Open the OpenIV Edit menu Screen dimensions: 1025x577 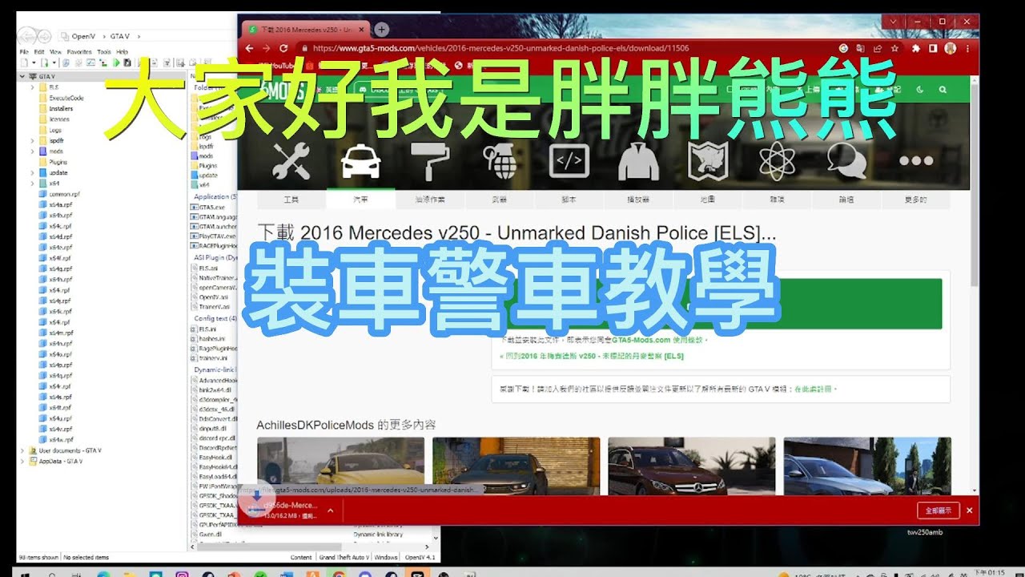coord(39,51)
